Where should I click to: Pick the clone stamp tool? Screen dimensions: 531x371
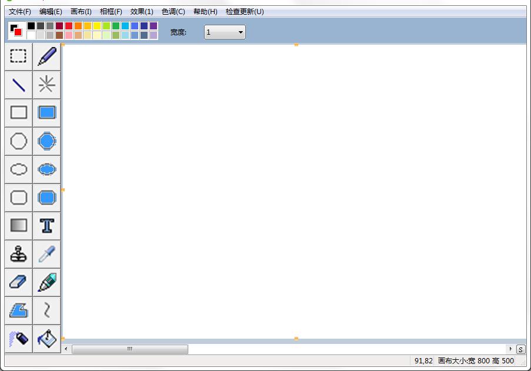(x=19, y=254)
